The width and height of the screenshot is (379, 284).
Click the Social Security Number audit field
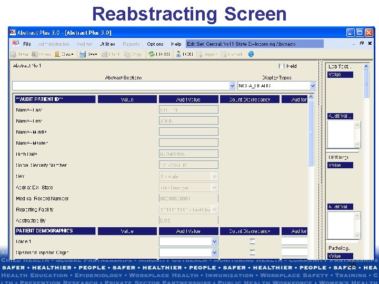click(188, 165)
